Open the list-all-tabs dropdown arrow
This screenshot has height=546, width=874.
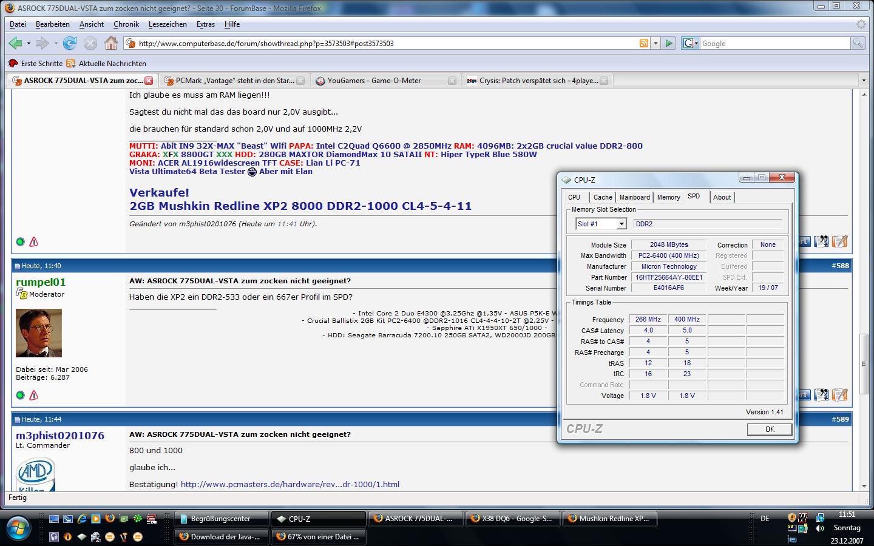(864, 80)
